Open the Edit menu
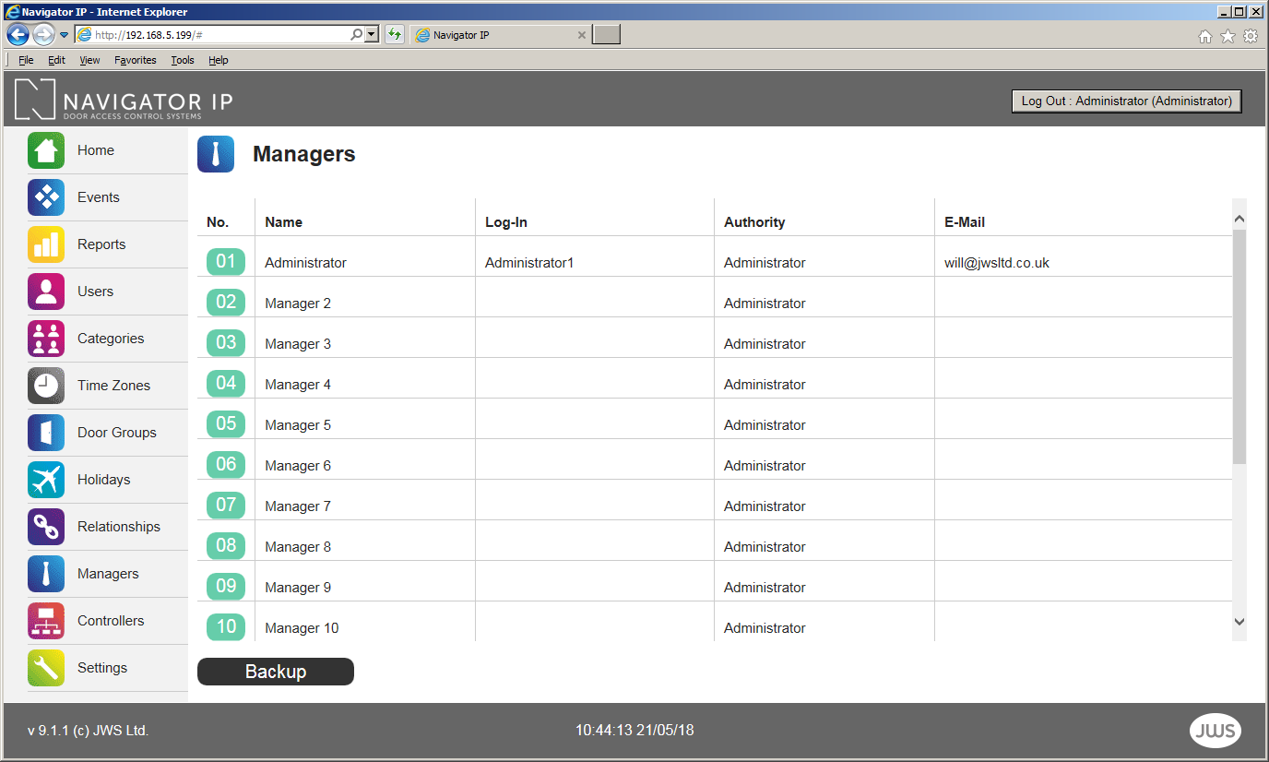Screen dimensions: 1269x762 [57, 60]
